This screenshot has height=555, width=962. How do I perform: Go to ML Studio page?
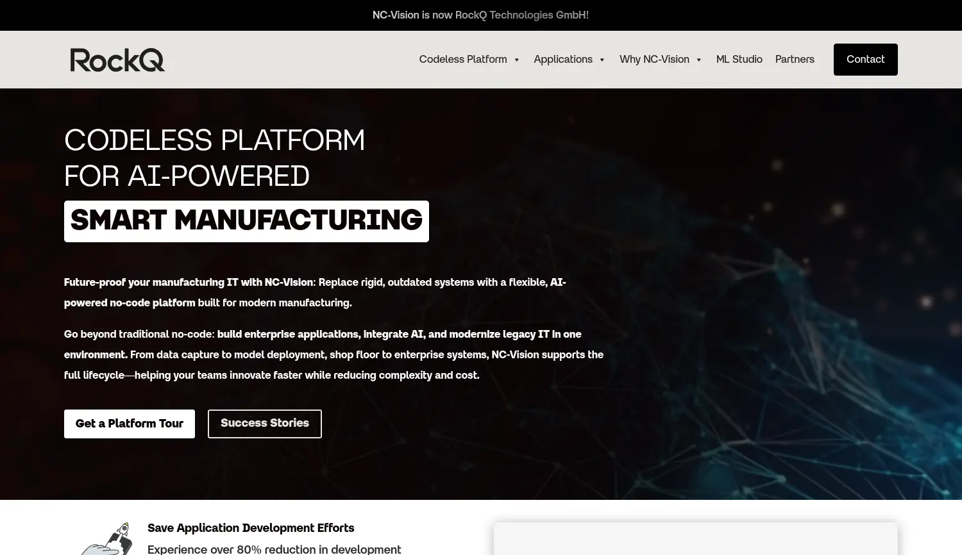pos(739,60)
